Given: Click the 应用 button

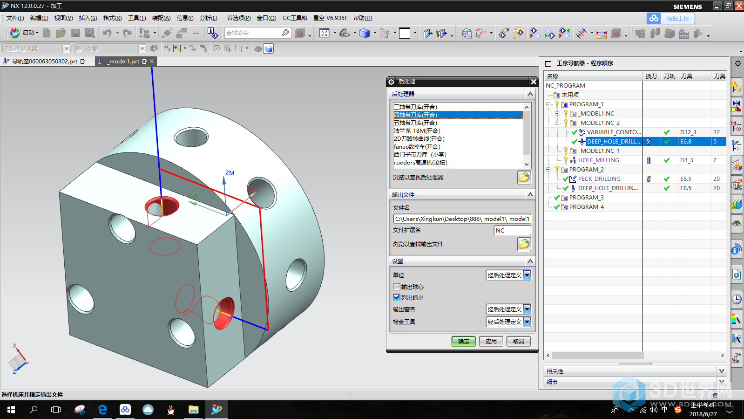Looking at the screenshot, I should 491,341.
